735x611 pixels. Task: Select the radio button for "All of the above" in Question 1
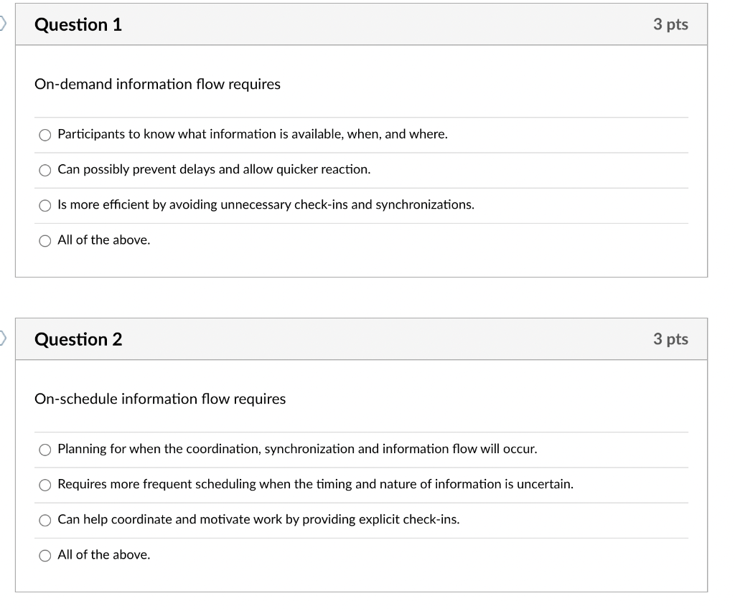pyautogui.click(x=45, y=240)
